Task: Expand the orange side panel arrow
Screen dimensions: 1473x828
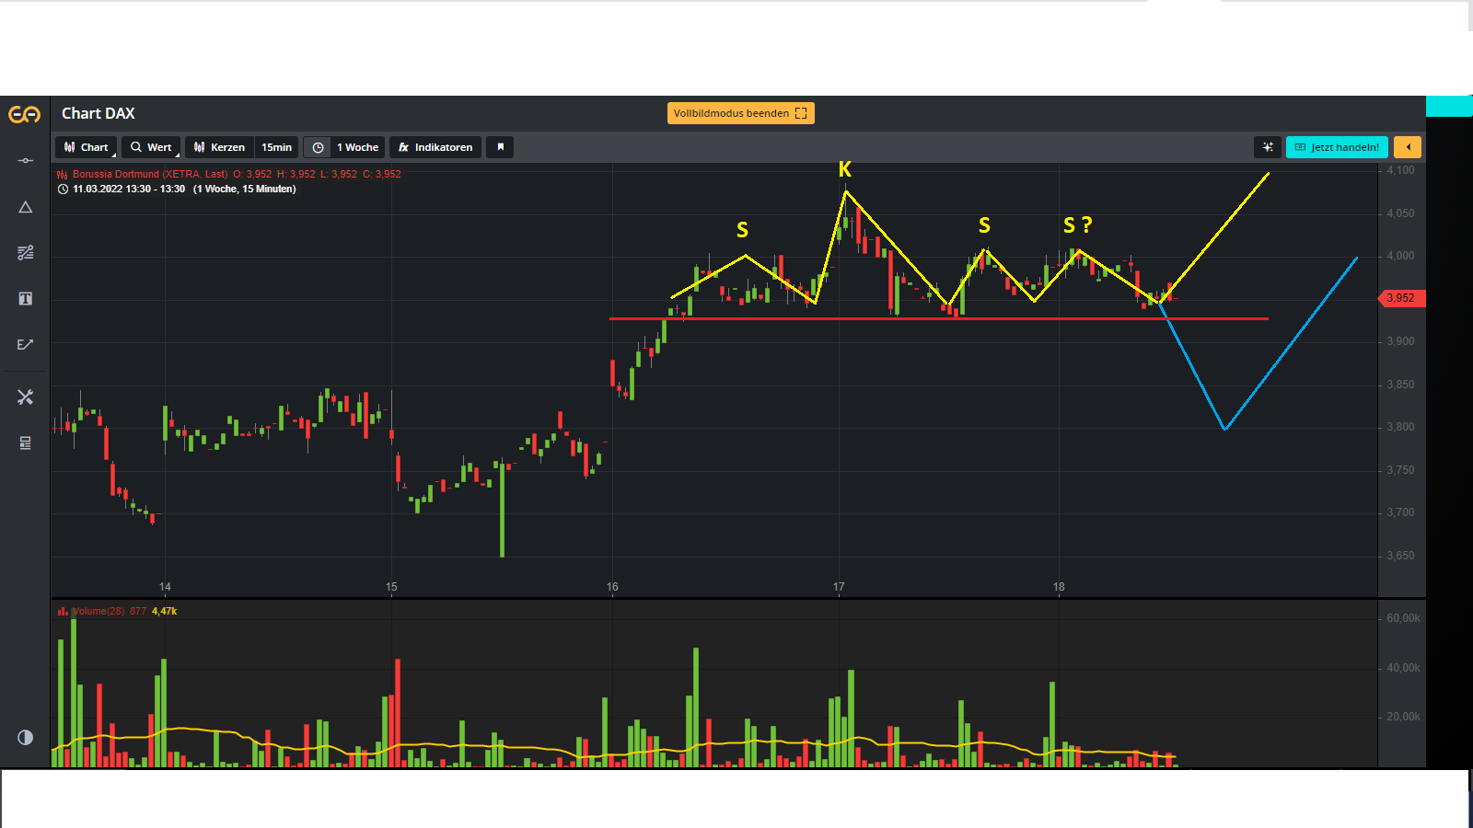Action: (x=1407, y=147)
